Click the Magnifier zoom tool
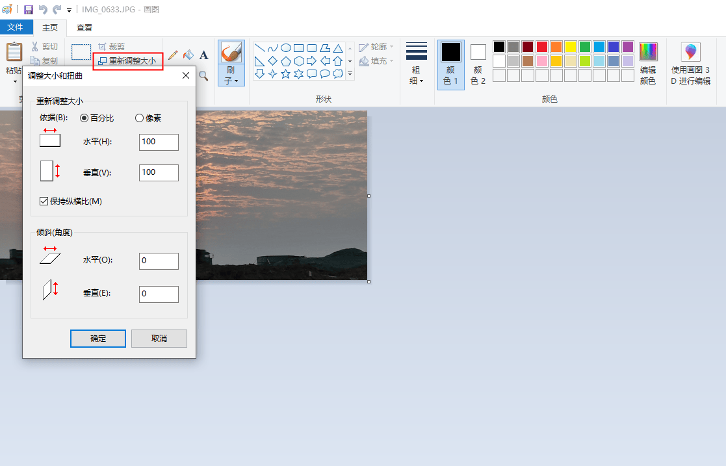 (x=203, y=76)
